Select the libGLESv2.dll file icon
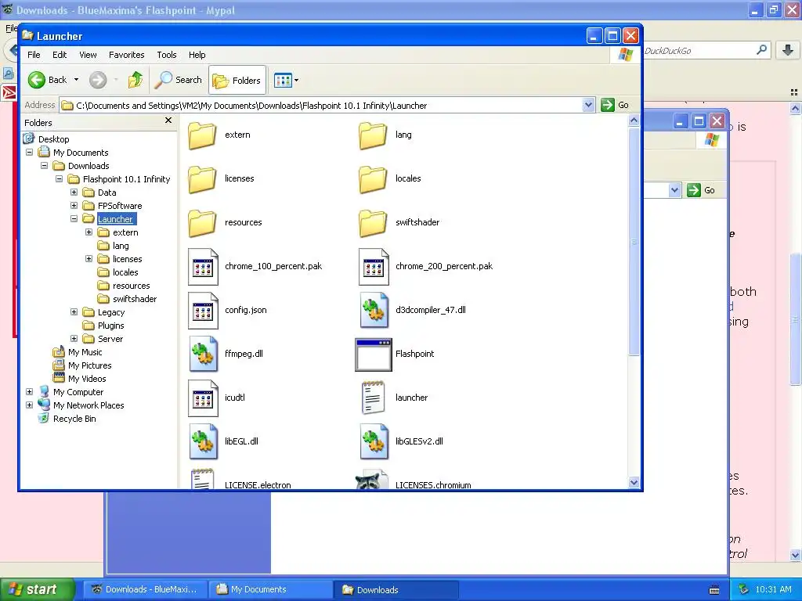The height and width of the screenshot is (601, 802). (x=374, y=441)
